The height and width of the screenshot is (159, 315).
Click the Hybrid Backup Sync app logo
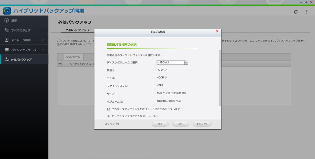7,11
